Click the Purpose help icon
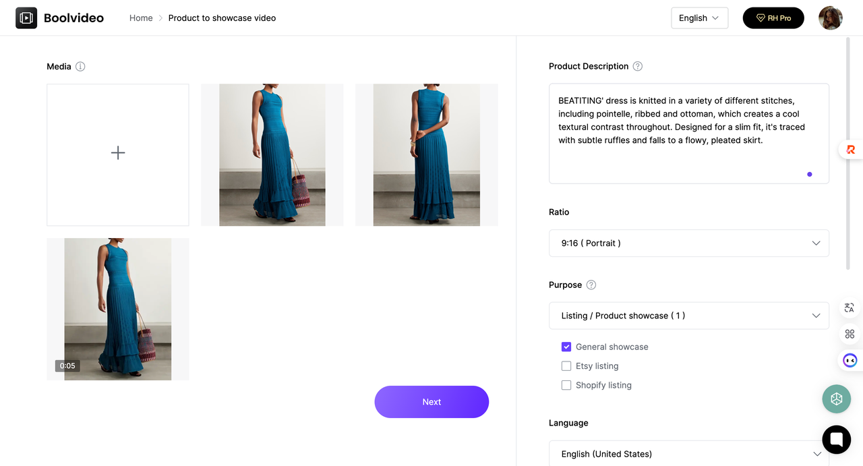863x466 pixels. (x=591, y=285)
